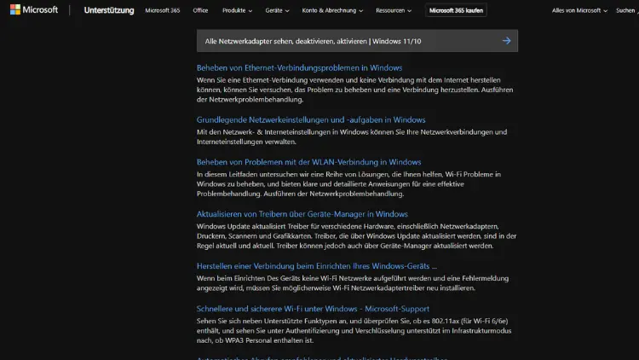The height and width of the screenshot is (360, 639).
Task: Open the Microsoft 365 menu item
Action: tap(162, 10)
